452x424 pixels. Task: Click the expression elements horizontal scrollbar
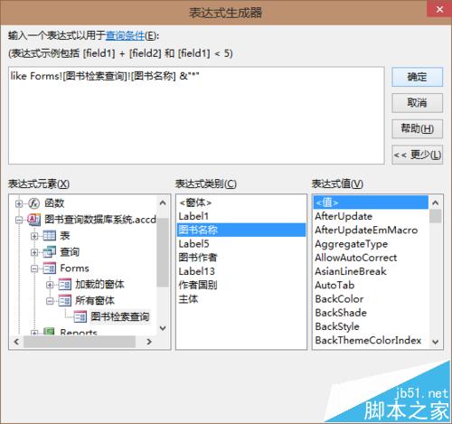pyautogui.click(x=82, y=342)
